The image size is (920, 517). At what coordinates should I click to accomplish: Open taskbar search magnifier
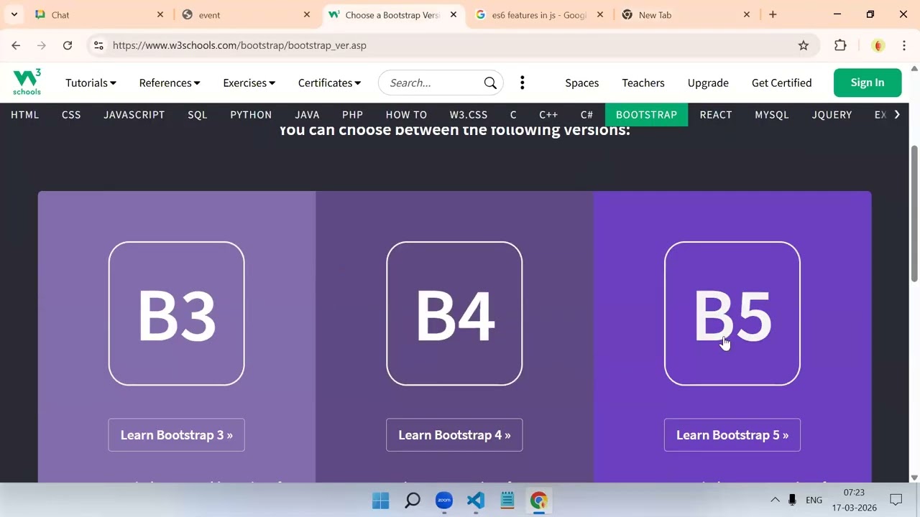(413, 500)
